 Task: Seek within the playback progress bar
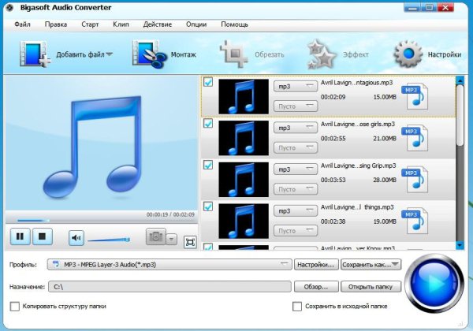(x=102, y=221)
